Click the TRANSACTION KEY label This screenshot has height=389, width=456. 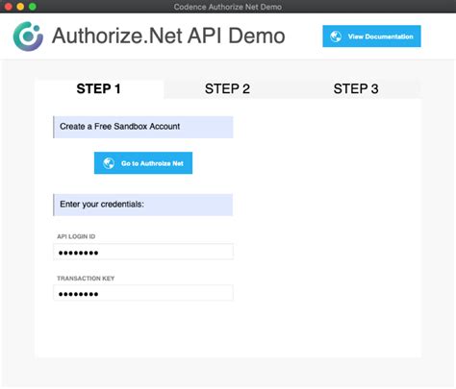click(86, 279)
